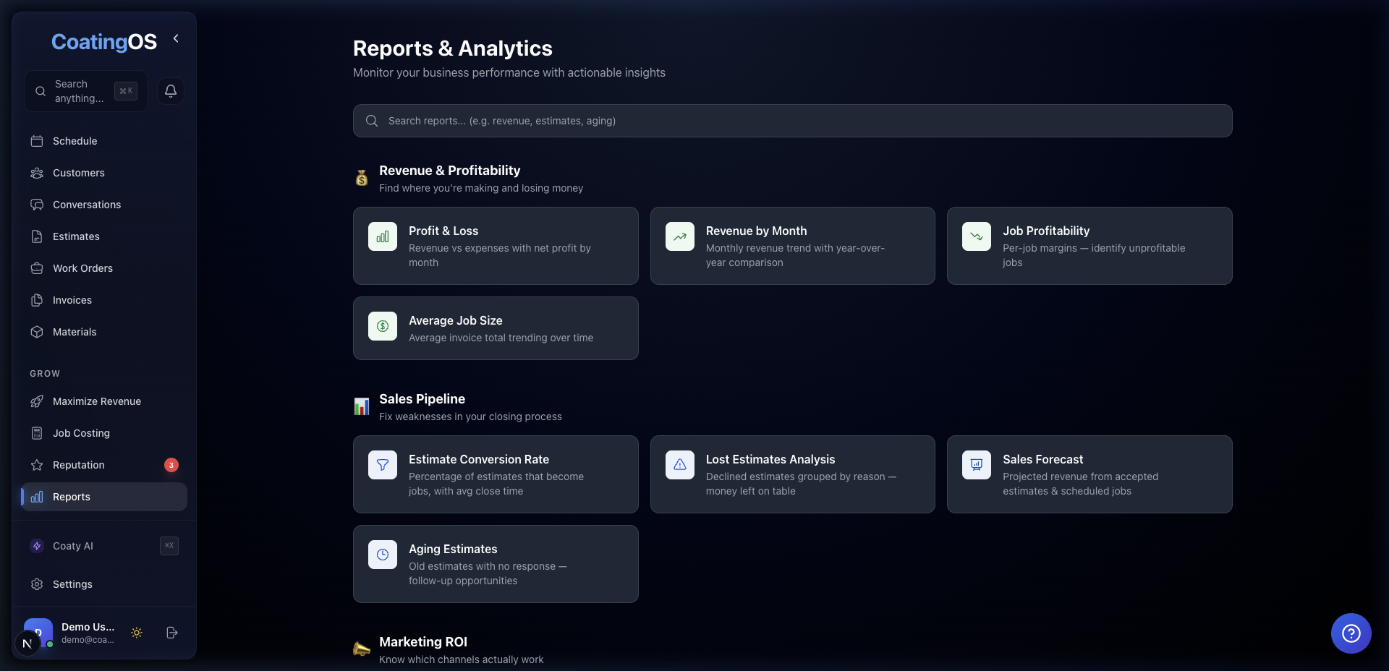The image size is (1389, 671).
Task: Open Conversations via its chat icon
Action: tap(37, 205)
